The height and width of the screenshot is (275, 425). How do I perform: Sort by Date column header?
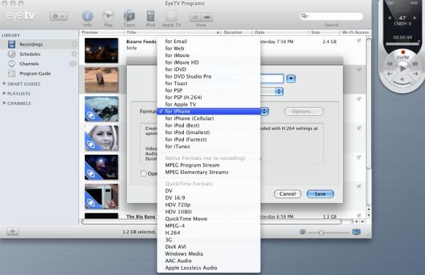[x=280, y=32]
